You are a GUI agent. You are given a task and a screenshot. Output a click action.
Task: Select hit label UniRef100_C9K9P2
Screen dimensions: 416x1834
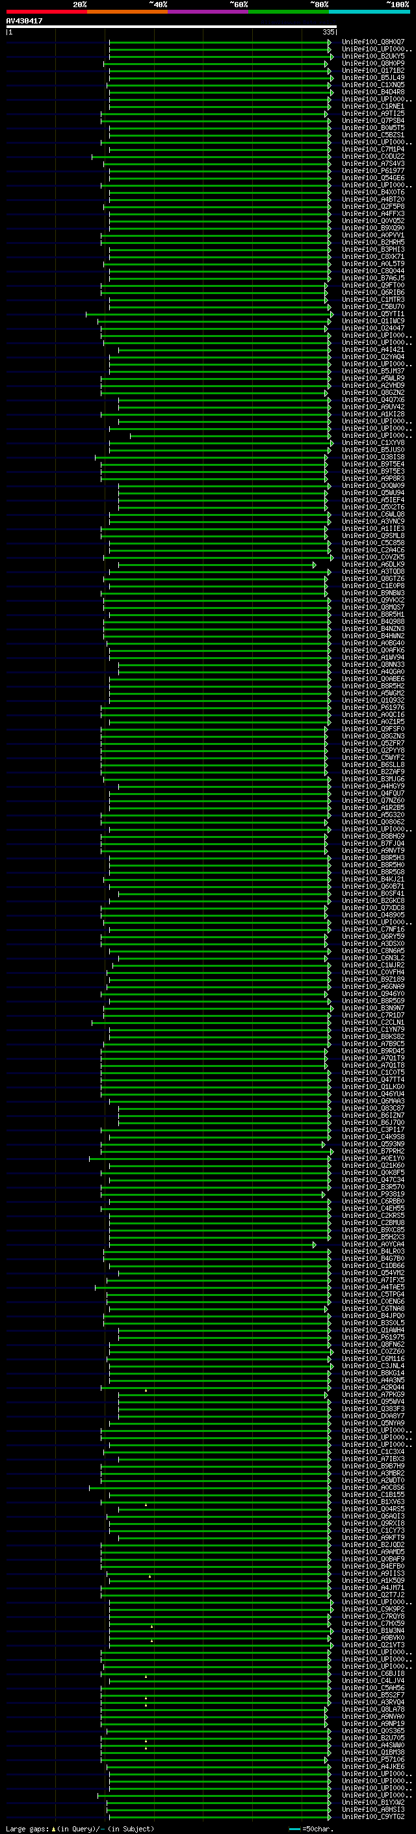373,1609
